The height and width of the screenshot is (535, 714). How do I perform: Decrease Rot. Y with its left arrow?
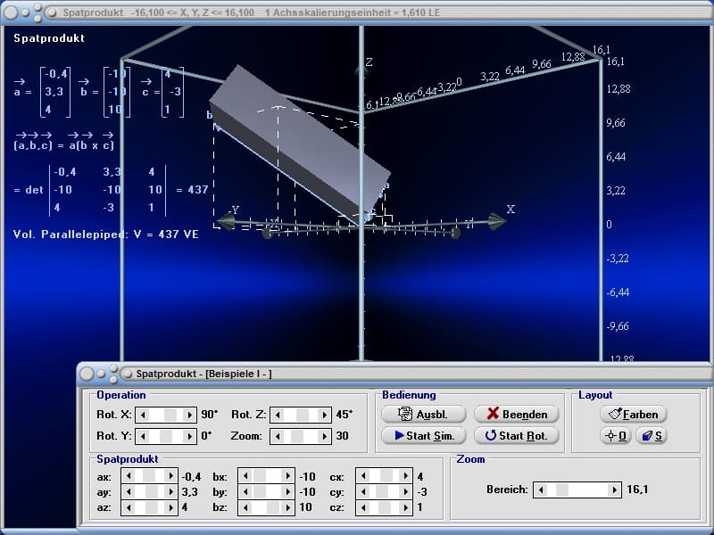click(143, 436)
